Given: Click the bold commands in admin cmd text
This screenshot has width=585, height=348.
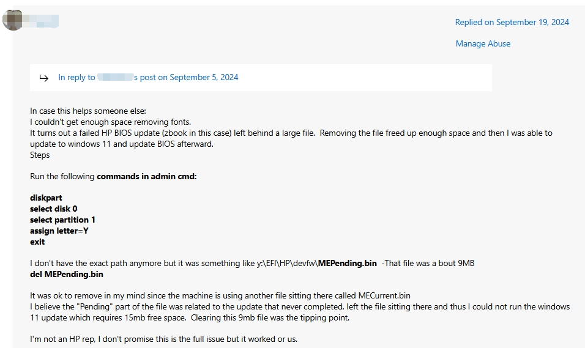Looking at the screenshot, I should [147, 176].
